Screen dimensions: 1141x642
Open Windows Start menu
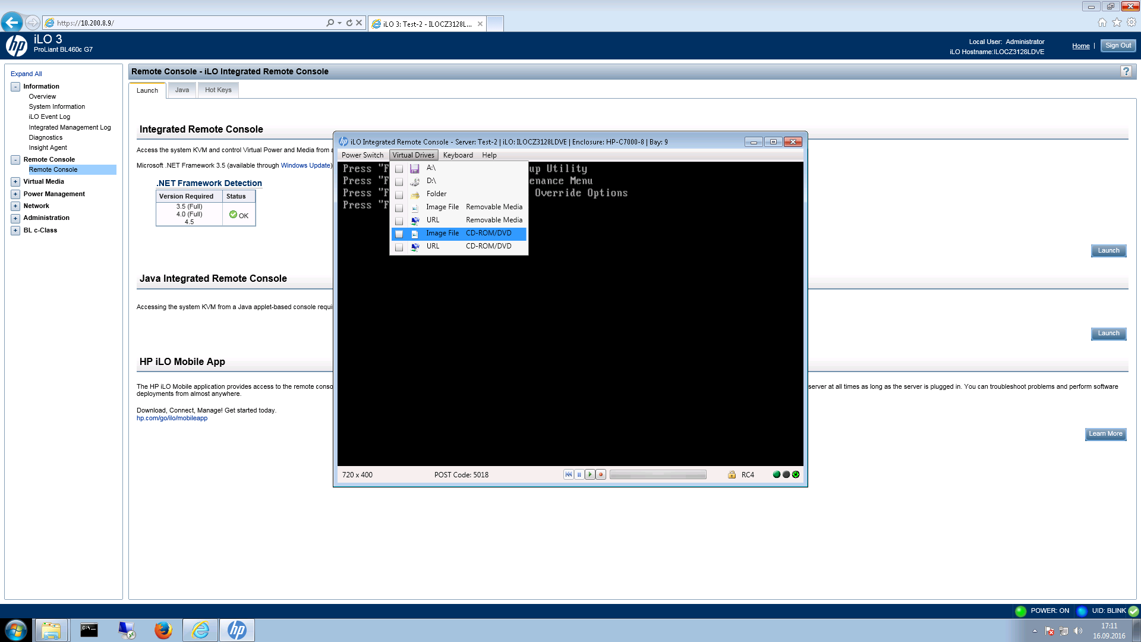(16, 630)
